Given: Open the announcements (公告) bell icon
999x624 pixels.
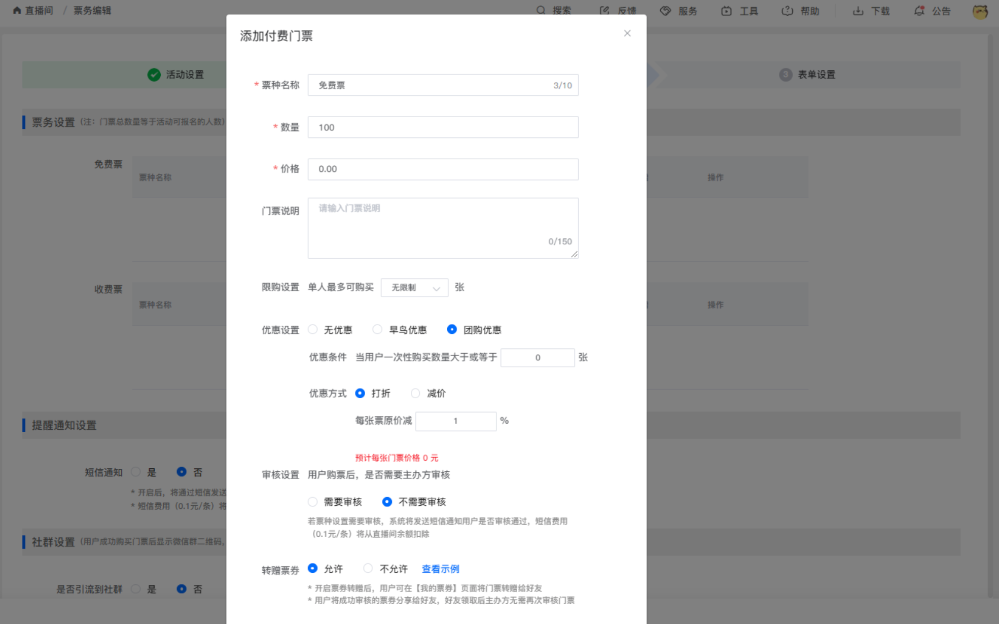Looking at the screenshot, I should pyautogui.click(x=919, y=11).
